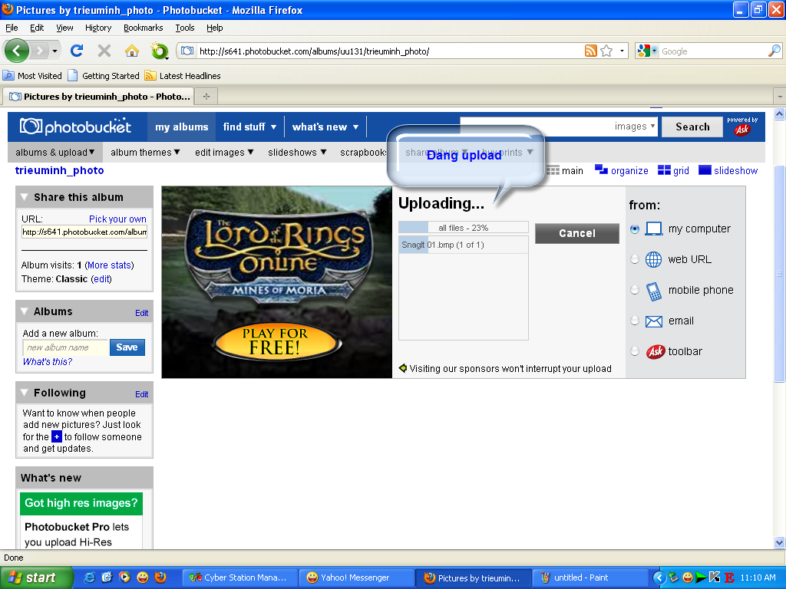Click the browser Forward arrow button
The height and width of the screenshot is (589, 786).
tap(40, 51)
